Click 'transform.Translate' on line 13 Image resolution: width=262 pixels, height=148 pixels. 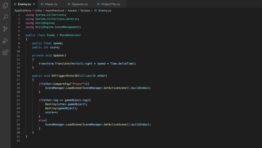tap(54, 63)
